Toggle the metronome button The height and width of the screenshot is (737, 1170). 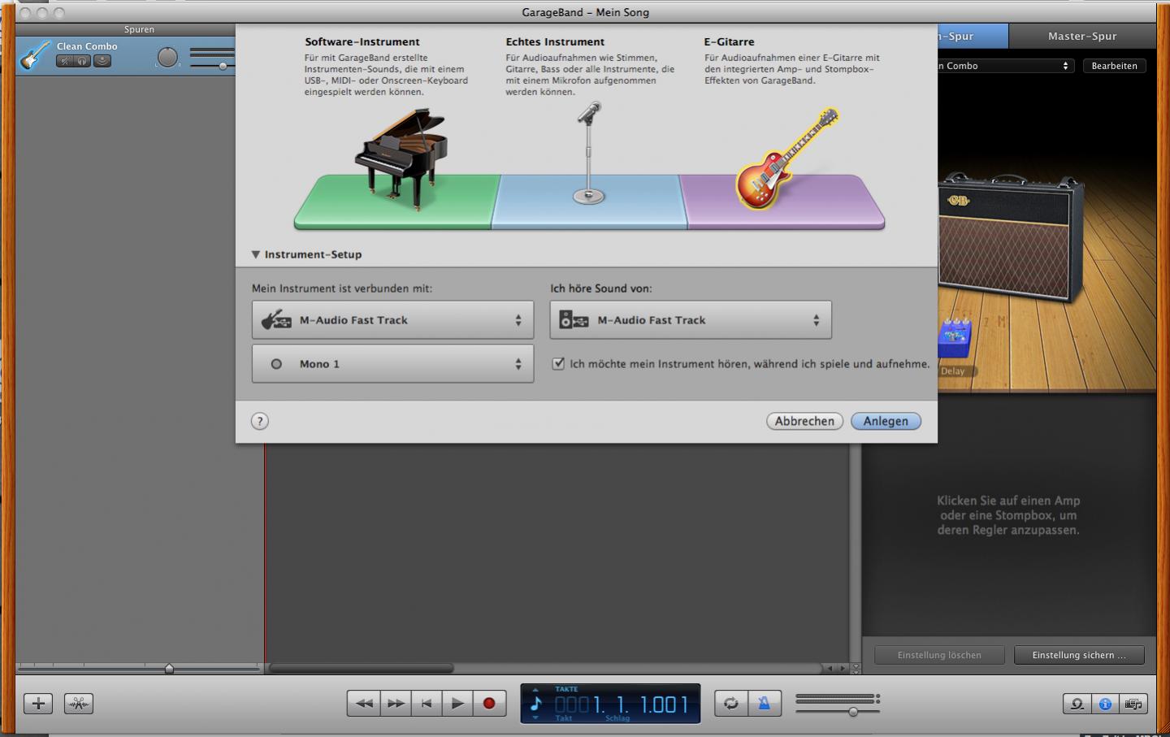tap(764, 704)
